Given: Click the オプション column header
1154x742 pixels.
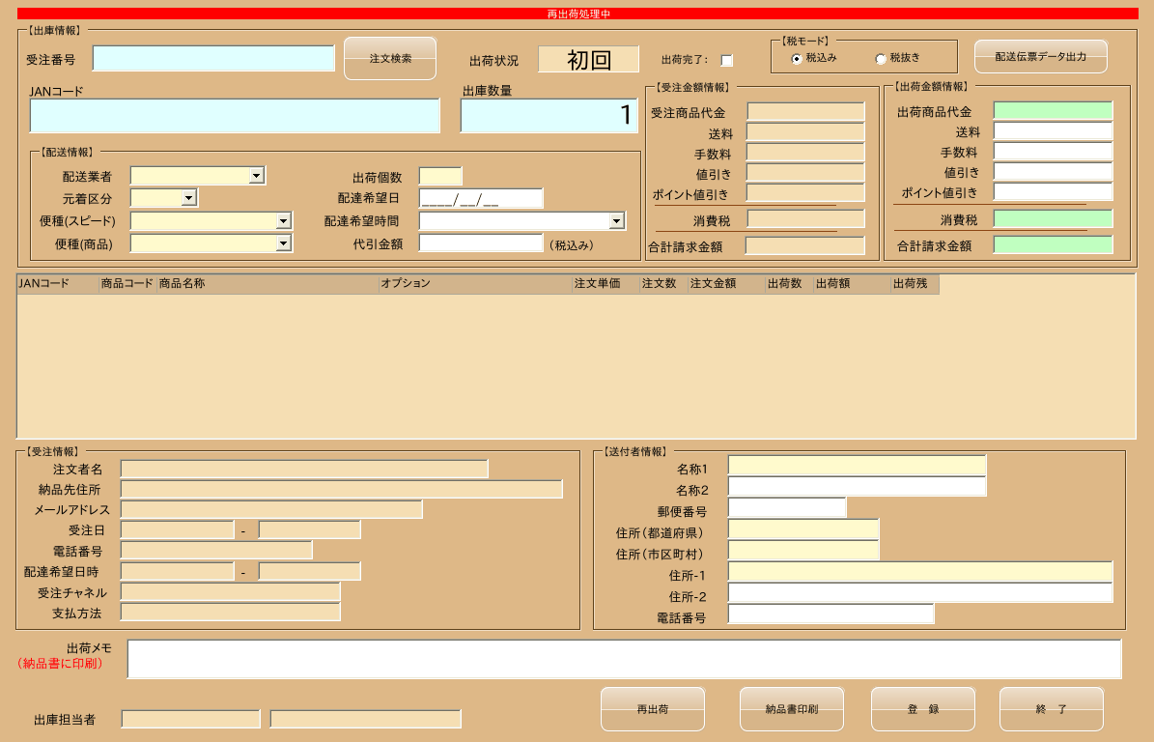Looking at the screenshot, I should (475, 283).
